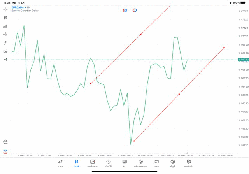The height and width of the screenshot is (174, 249).
Task: Tap the EURCADm symbol name
Action: tap(18, 7)
